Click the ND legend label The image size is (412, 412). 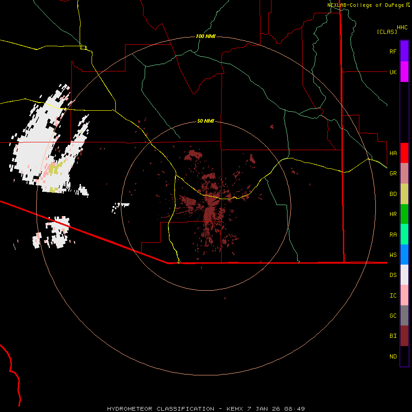pyautogui.click(x=393, y=357)
